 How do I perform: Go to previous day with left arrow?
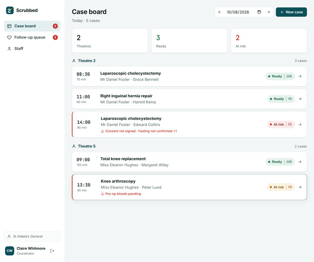[x=220, y=12]
